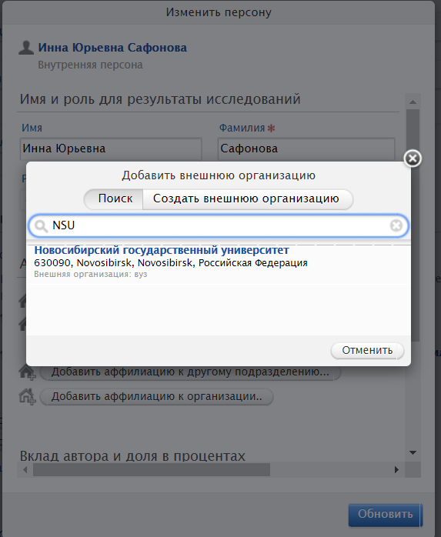Click the vertical scrollbar up arrow
Viewport: 441px width, 537px height.
(x=413, y=102)
